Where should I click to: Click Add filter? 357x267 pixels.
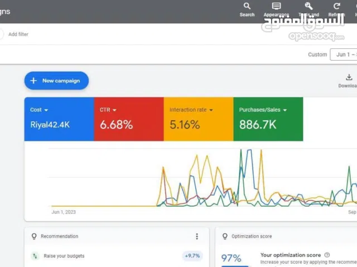[18, 34]
